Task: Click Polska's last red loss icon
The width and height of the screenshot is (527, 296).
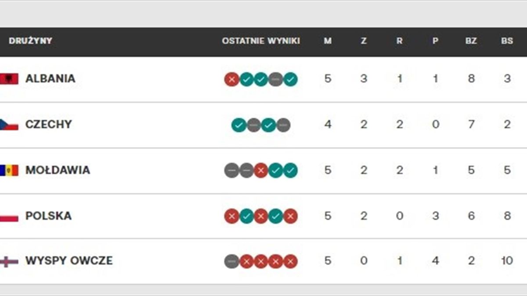Action: (x=290, y=216)
